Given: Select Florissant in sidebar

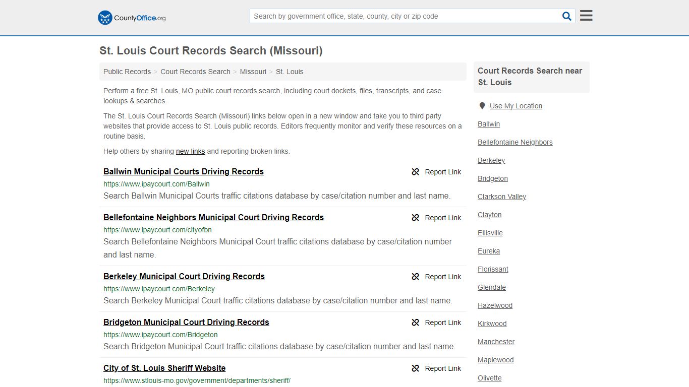Looking at the screenshot, I should (493, 269).
